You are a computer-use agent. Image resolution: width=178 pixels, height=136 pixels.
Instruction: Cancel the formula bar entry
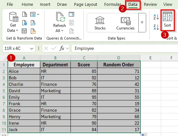coord(46,49)
